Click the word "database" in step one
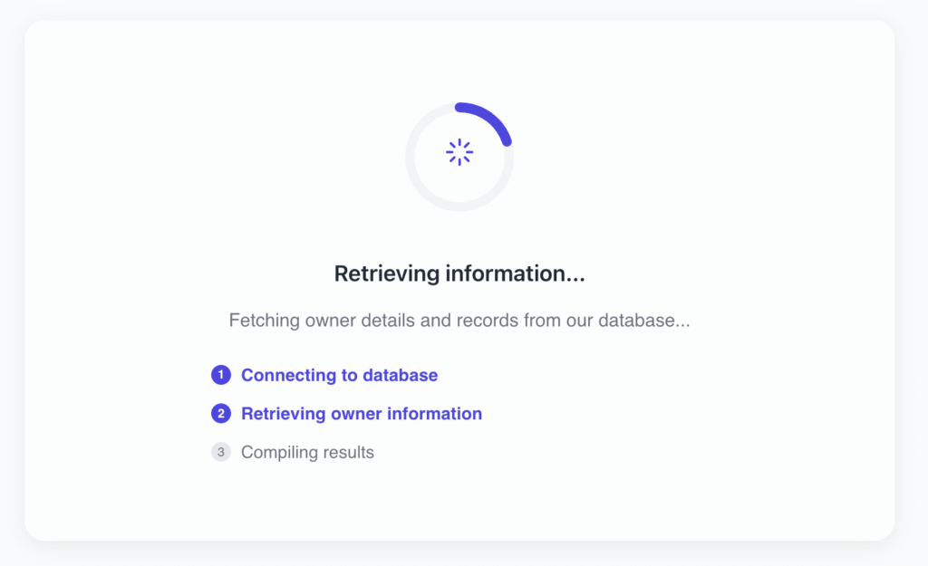928x566 pixels. (x=400, y=375)
